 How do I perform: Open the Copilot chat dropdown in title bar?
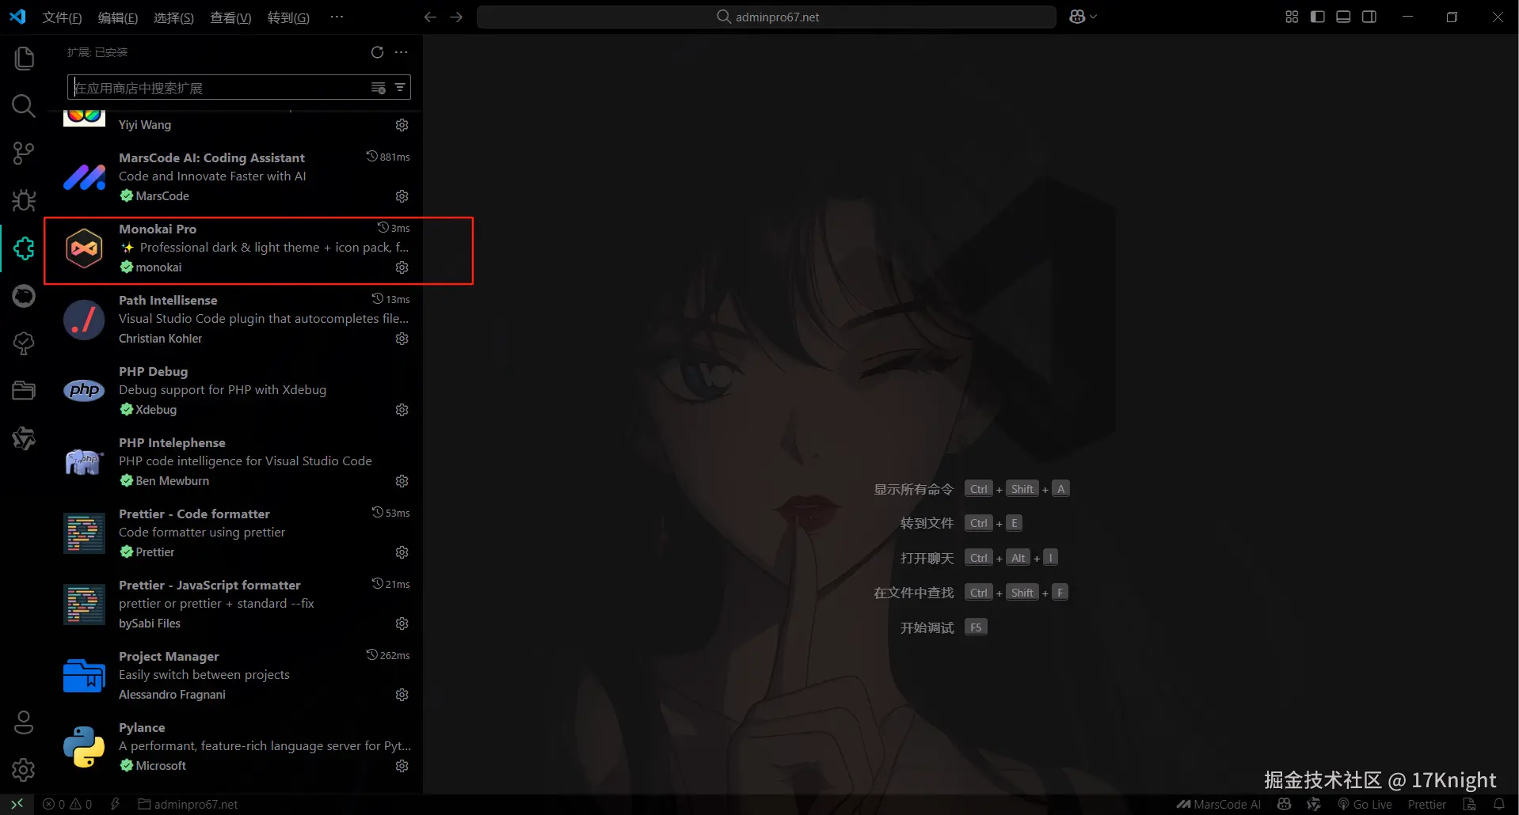[x=1083, y=17]
